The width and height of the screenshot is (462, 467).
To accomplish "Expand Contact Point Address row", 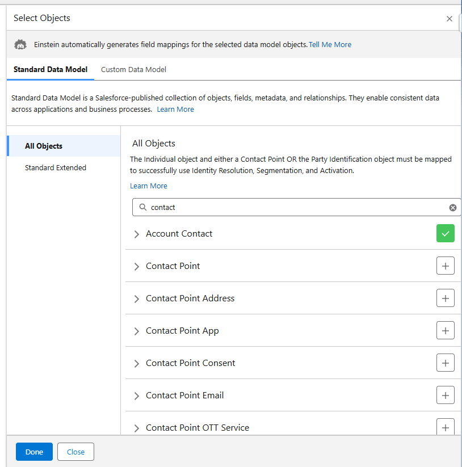I will (x=136, y=298).
